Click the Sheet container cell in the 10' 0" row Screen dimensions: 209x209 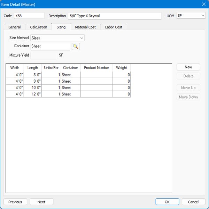point(71,87)
